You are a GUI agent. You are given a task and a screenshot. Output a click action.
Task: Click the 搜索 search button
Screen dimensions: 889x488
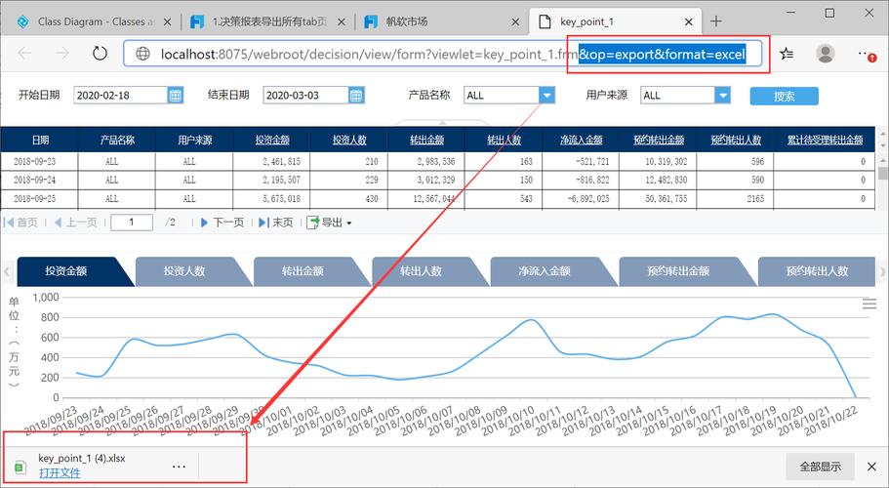point(785,96)
